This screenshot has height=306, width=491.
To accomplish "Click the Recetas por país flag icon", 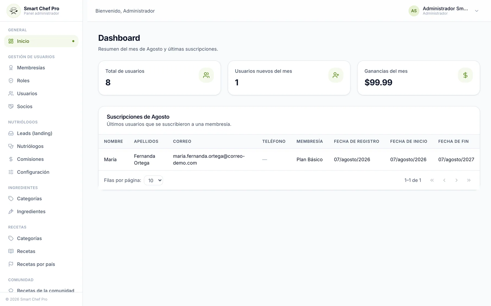I will [x=11, y=264].
